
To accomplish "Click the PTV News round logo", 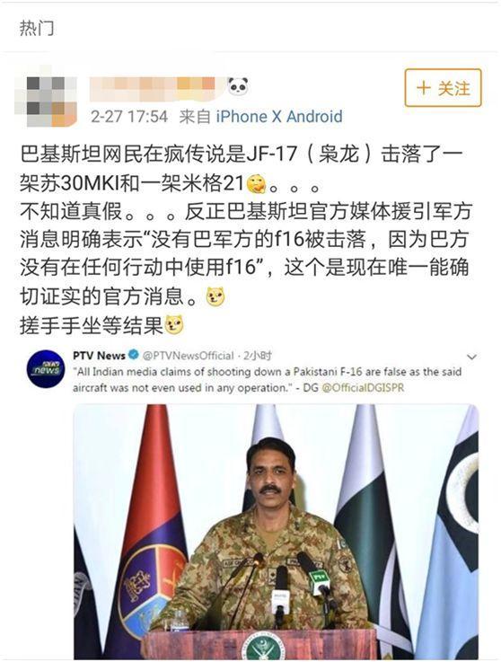I will pos(46,369).
